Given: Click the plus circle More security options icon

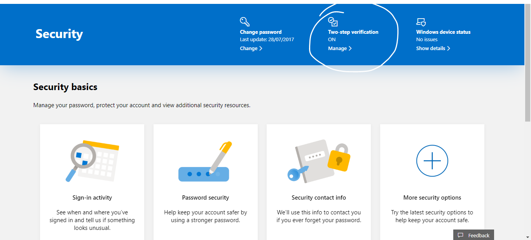Looking at the screenshot, I should (x=432, y=161).
